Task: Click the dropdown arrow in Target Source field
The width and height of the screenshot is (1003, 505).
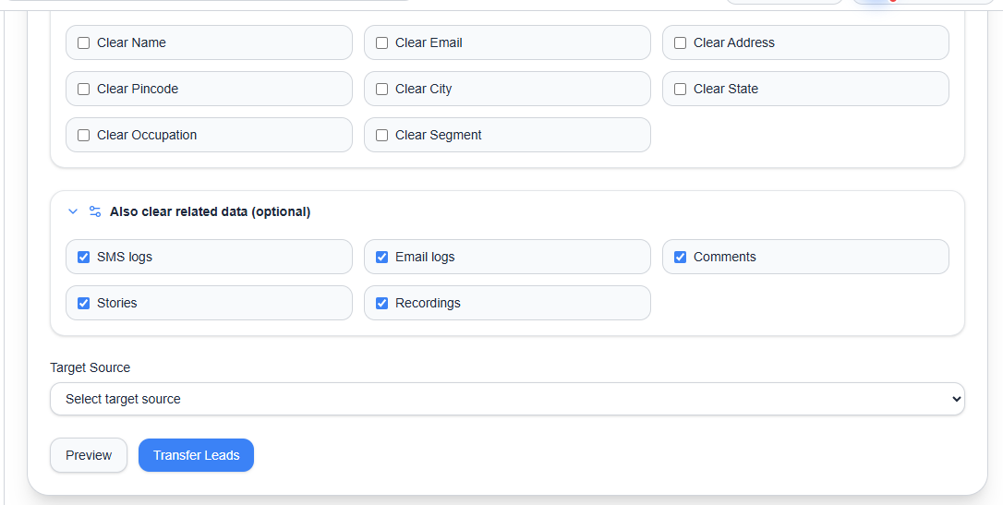Action: (x=955, y=399)
